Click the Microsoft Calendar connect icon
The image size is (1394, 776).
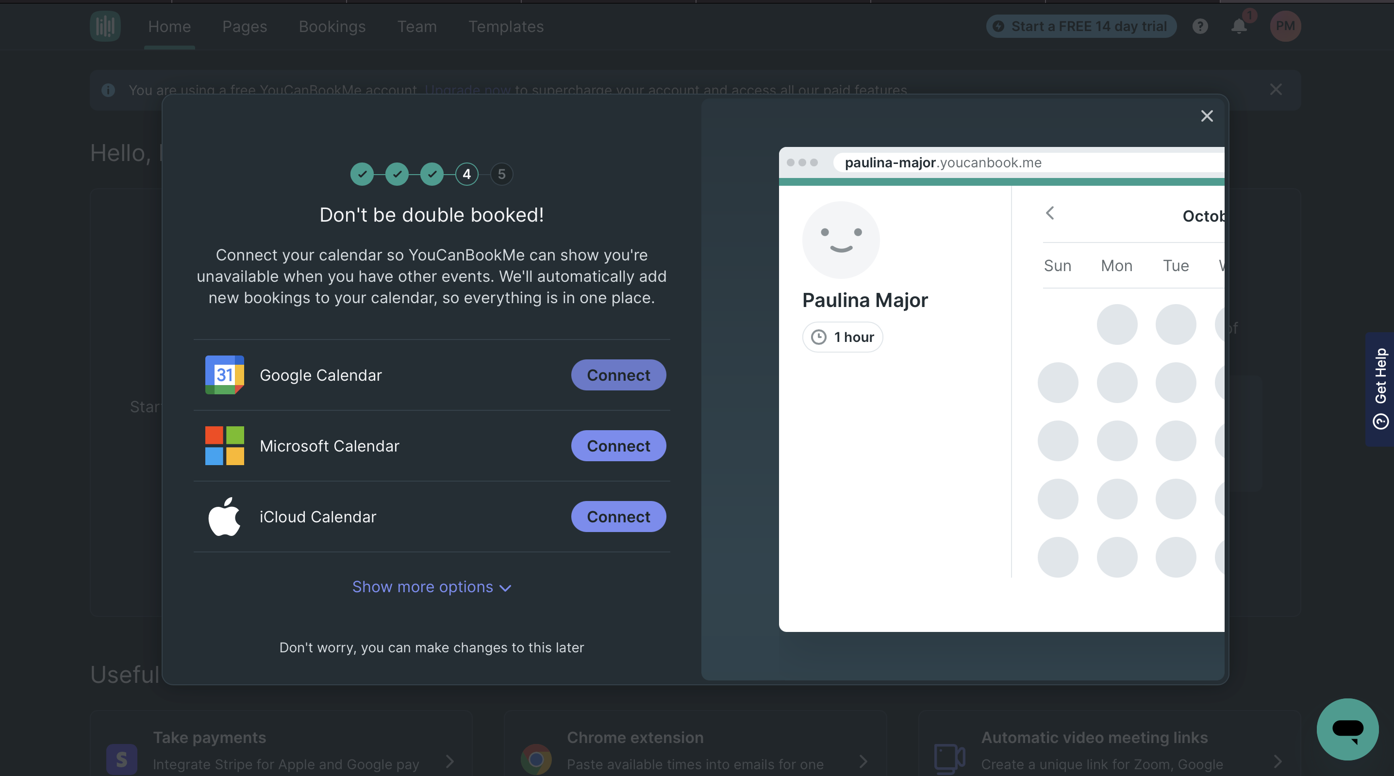(x=618, y=445)
